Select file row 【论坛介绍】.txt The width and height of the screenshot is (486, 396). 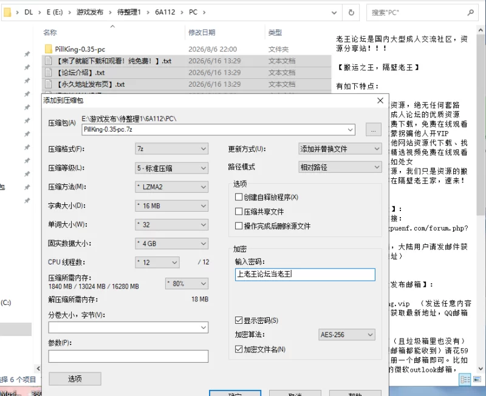coord(187,73)
